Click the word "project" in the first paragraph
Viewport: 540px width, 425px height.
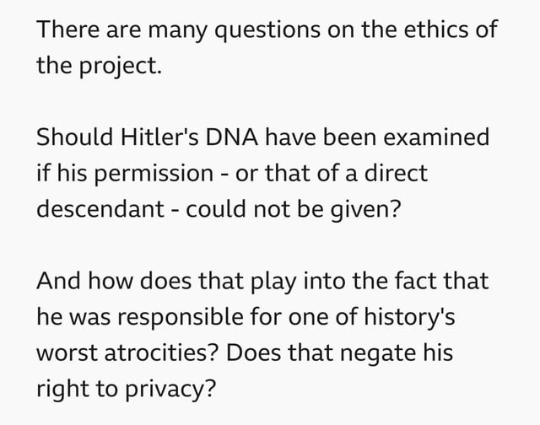click(x=116, y=67)
